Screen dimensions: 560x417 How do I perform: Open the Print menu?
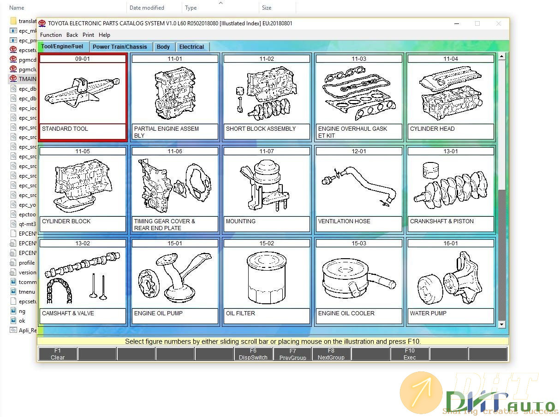click(x=88, y=35)
